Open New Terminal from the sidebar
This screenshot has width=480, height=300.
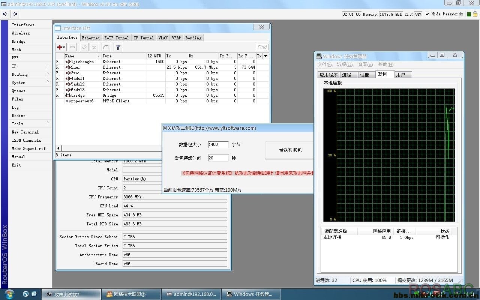click(x=25, y=132)
